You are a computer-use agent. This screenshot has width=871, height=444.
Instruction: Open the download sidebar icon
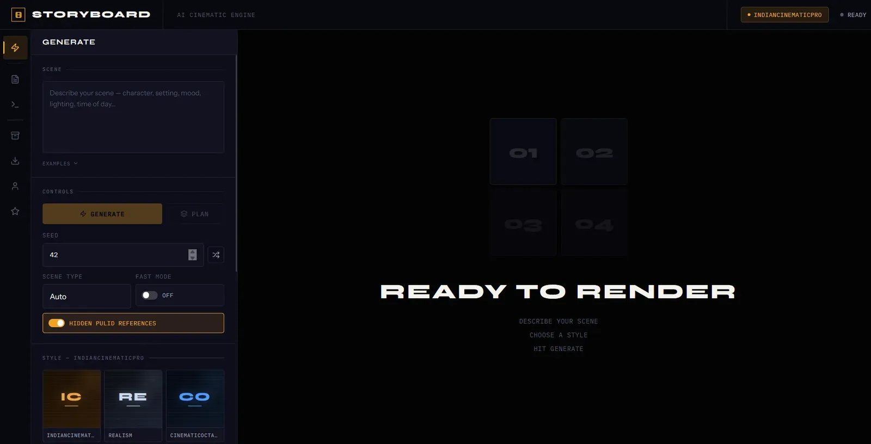pyautogui.click(x=15, y=161)
